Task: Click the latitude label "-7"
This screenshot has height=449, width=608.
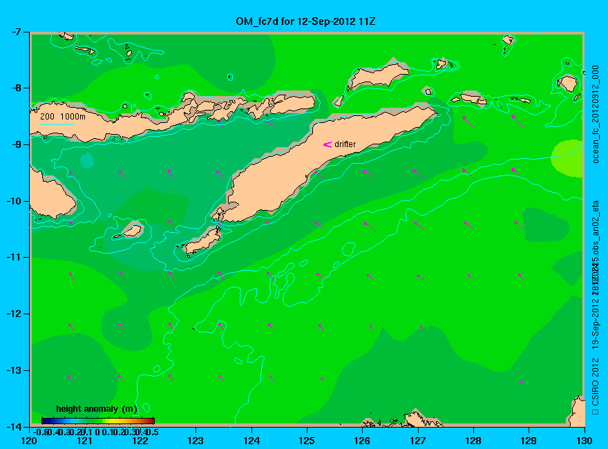Action: [17, 32]
